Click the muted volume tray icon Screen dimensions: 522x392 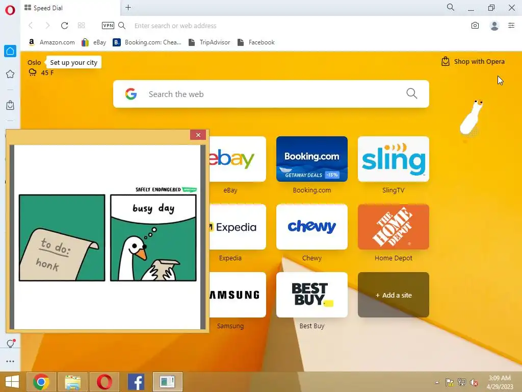pyautogui.click(x=474, y=382)
